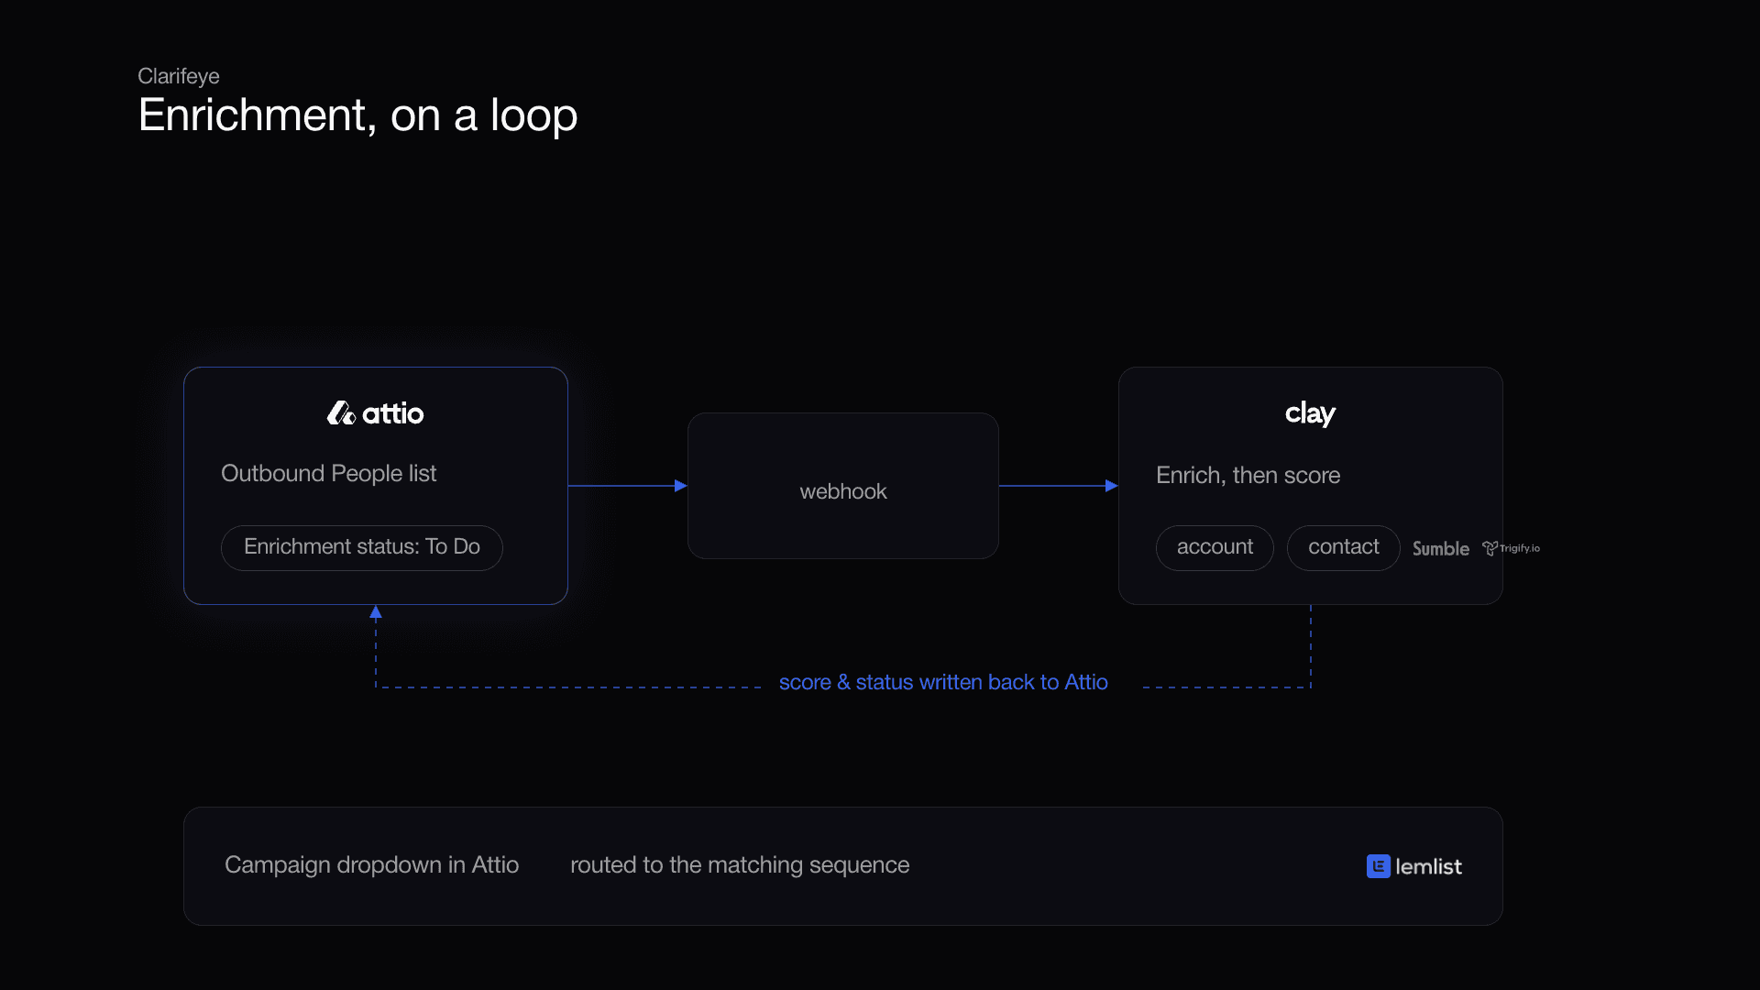Screen dimensions: 1760x990
Task: Click the Trigify.io logo
Action: pyautogui.click(x=1511, y=548)
